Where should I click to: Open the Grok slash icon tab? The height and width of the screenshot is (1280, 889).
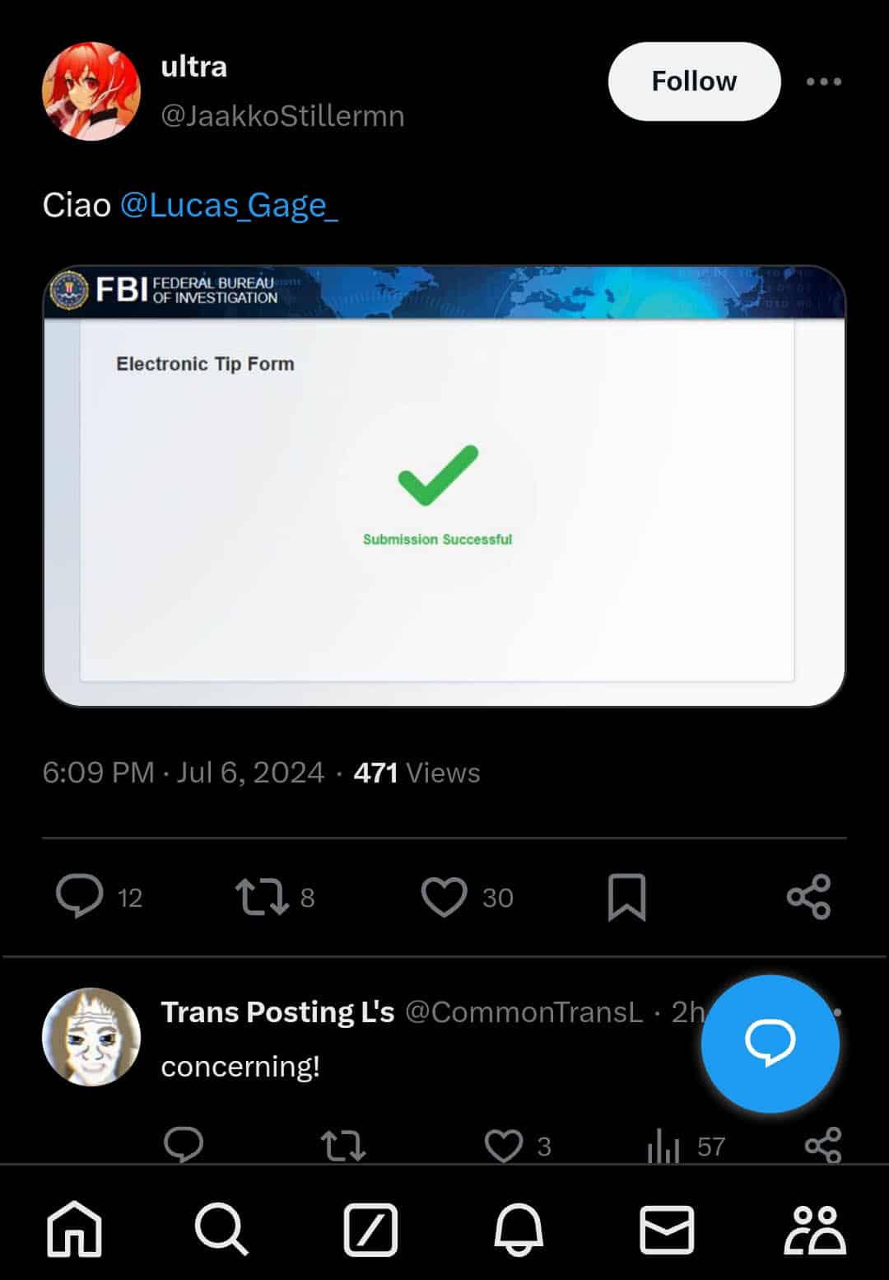(x=370, y=1230)
